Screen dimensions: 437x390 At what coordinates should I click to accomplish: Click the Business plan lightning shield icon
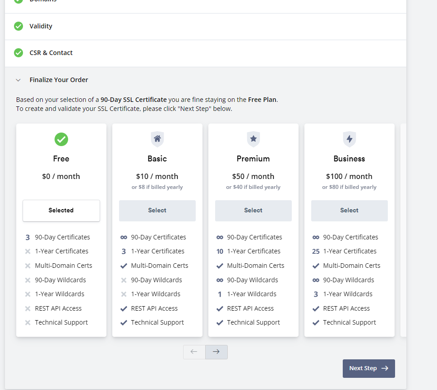point(349,139)
